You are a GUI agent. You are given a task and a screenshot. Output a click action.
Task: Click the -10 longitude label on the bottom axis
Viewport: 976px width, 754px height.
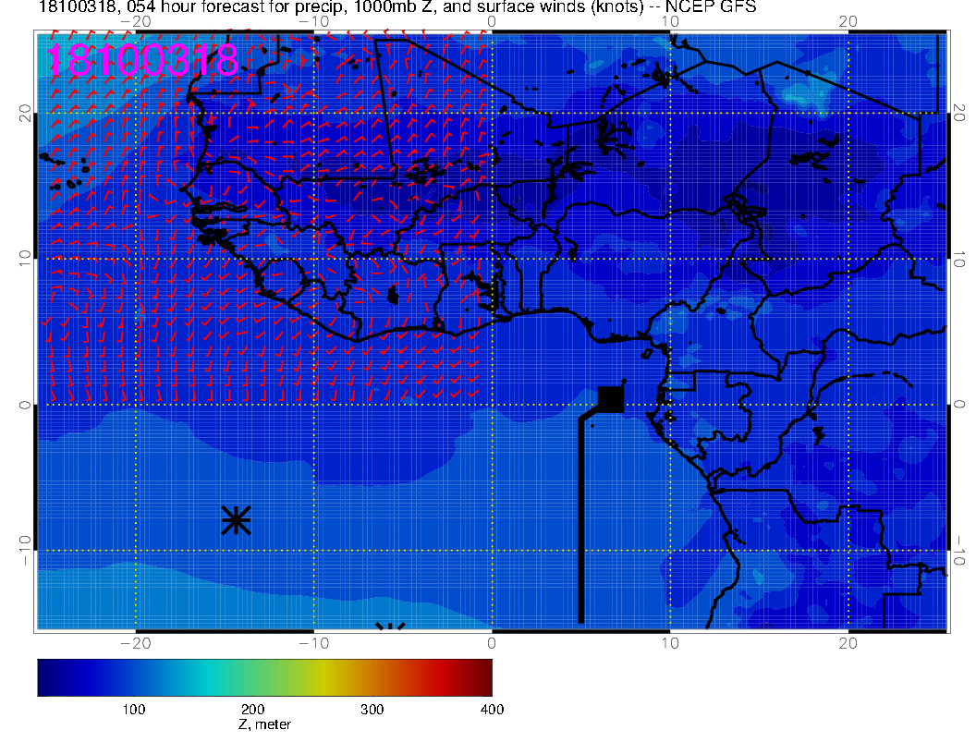click(x=313, y=643)
